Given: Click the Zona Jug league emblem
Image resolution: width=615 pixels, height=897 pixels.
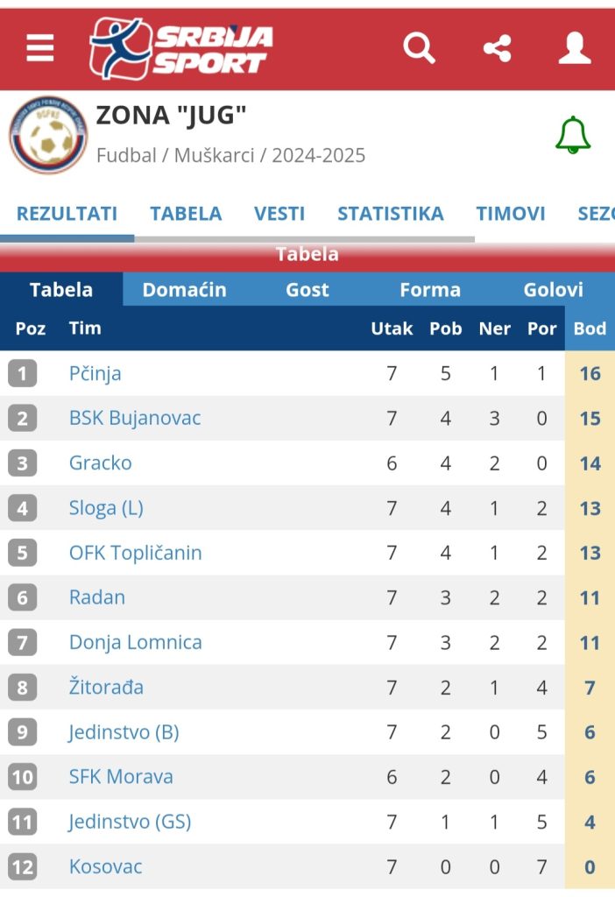Looking at the screenshot, I should [x=48, y=135].
